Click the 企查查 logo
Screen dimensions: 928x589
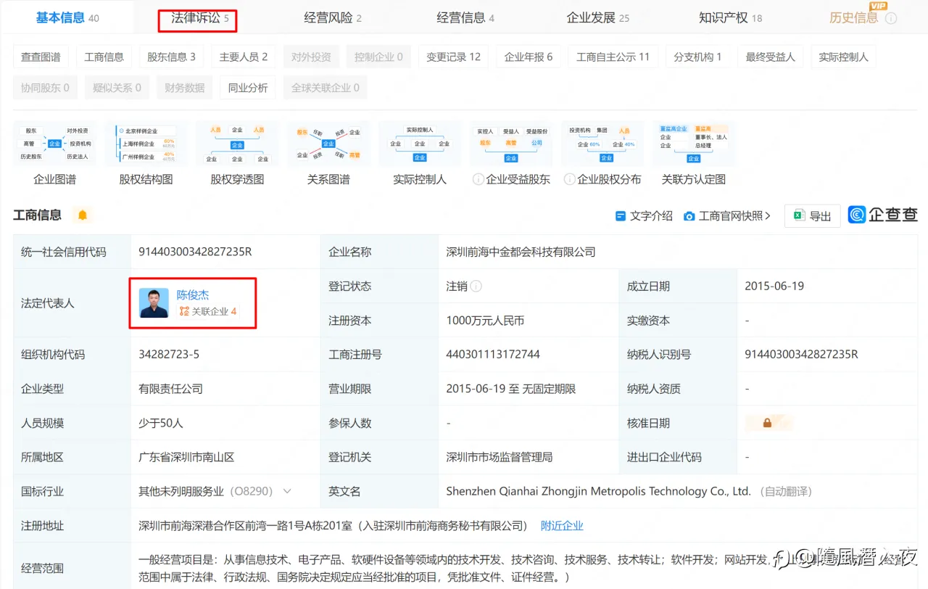tap(883, 215)
